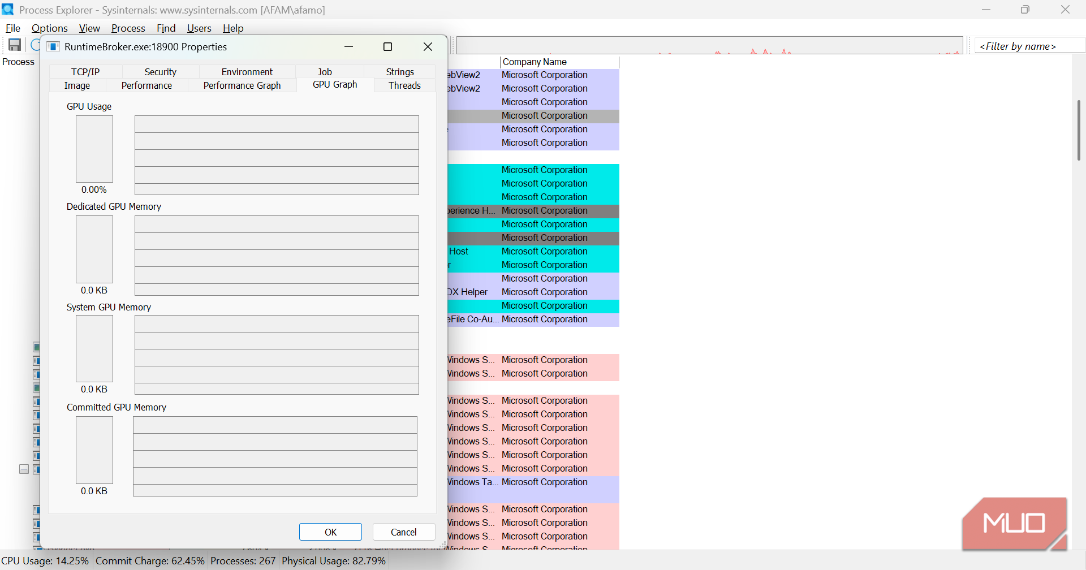Click the Save toolbar icon
The height and width of the screenshot is (570, 1086).
click(15, 45)
